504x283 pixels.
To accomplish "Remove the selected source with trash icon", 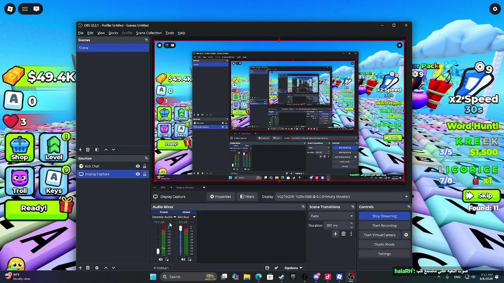I will coord(88,268).
